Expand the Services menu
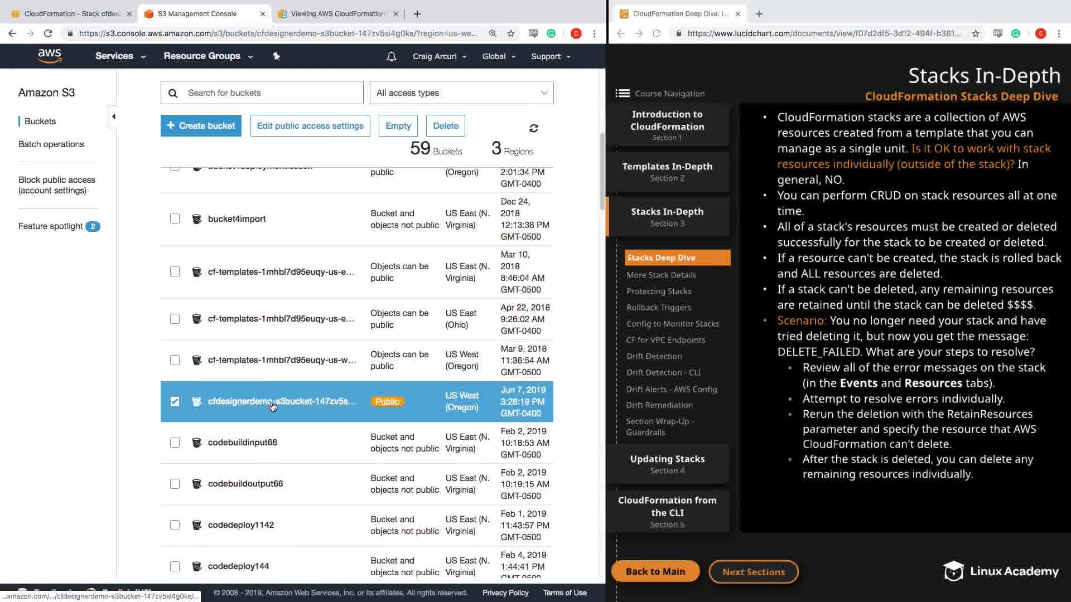The image size is (1071, 602). (x=120, y=56)
